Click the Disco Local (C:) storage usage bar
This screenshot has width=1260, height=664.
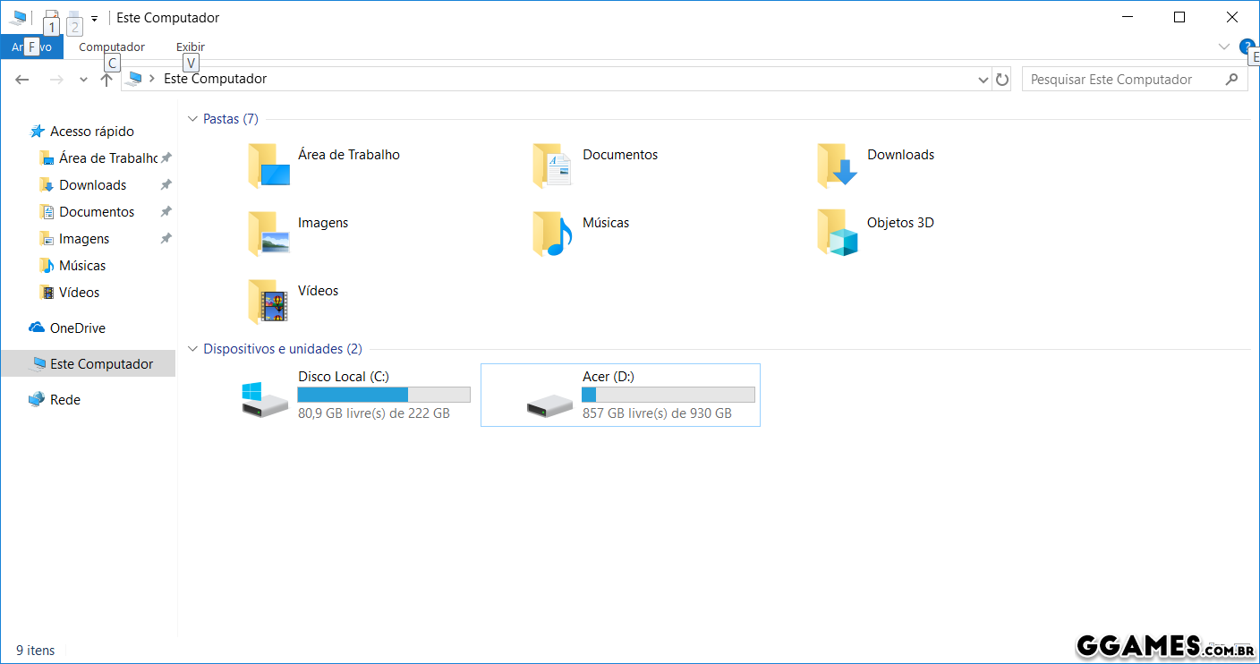pyautogui.click(x=383, y=395)
